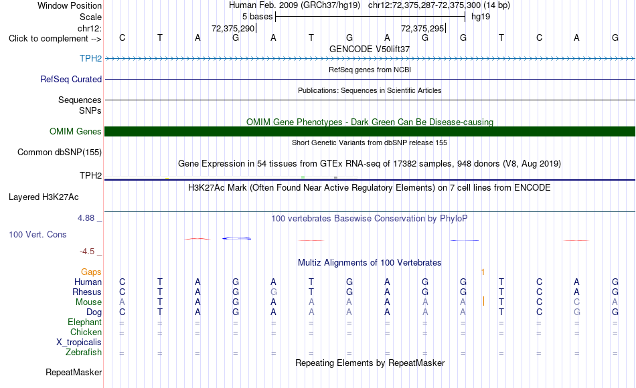Click 'Publications: Sequences in Scientific Articles' title

pyautogui.click(x=370, y=90)
